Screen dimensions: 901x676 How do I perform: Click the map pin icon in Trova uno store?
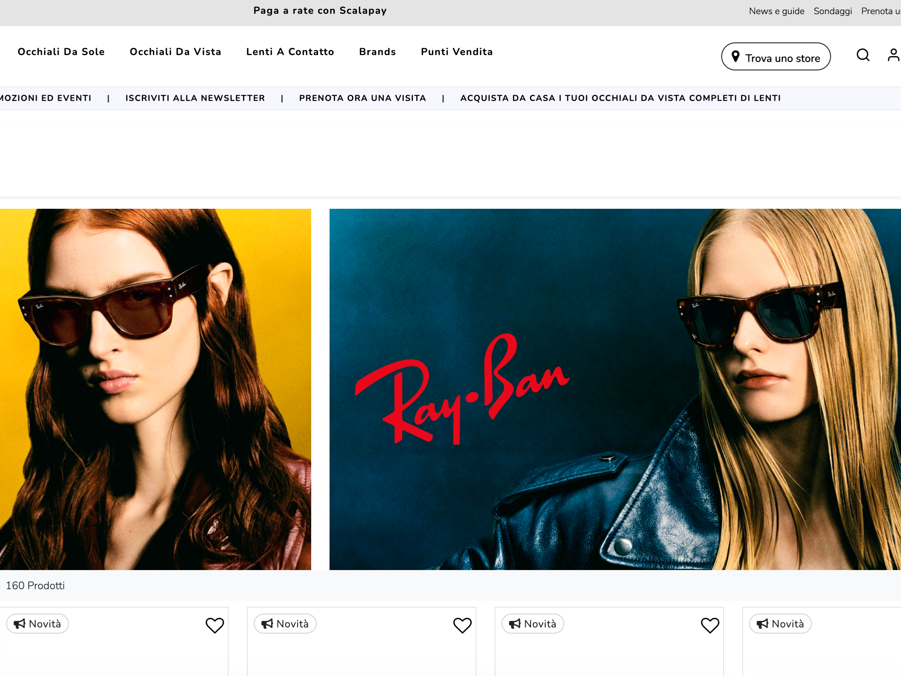point(735,56)
